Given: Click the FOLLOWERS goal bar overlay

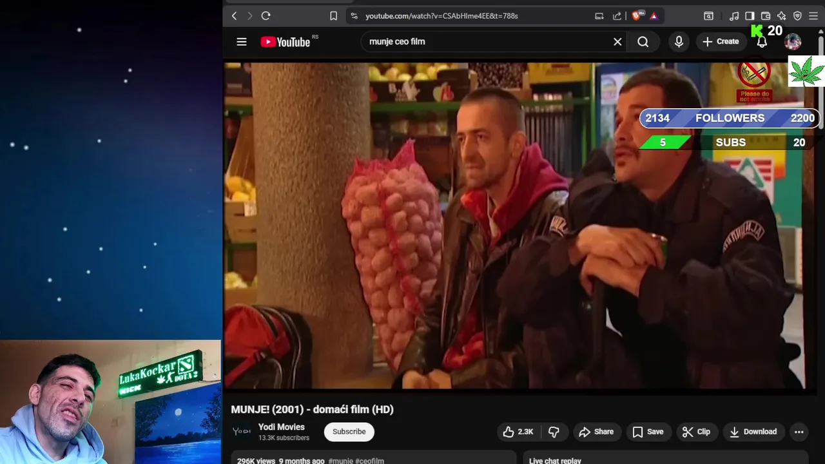Looking at the screenshot, I should point(730,118).
